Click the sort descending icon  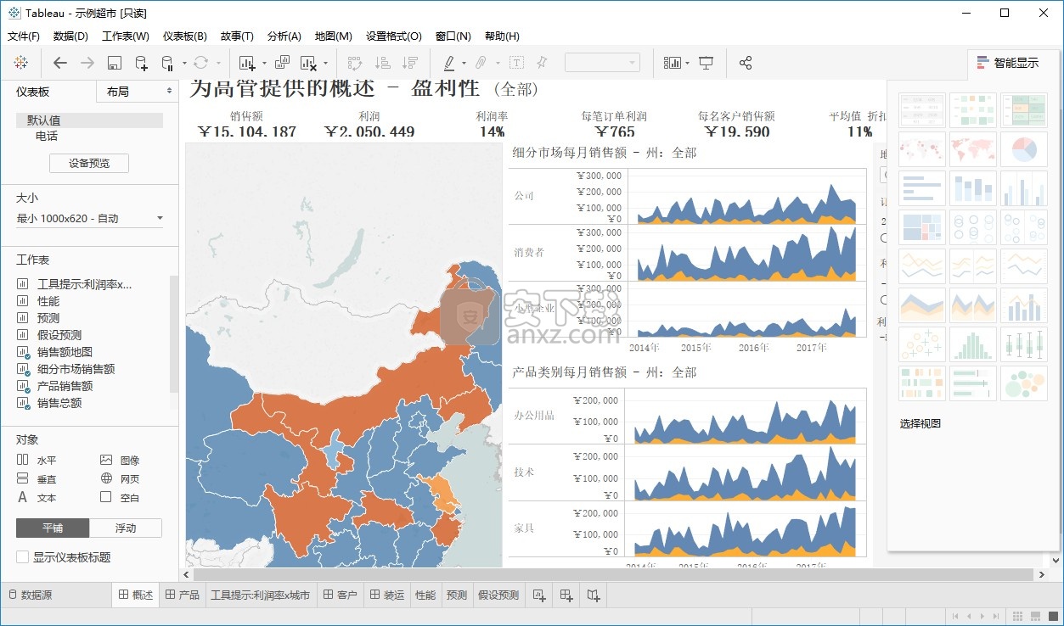click(410, 63)
